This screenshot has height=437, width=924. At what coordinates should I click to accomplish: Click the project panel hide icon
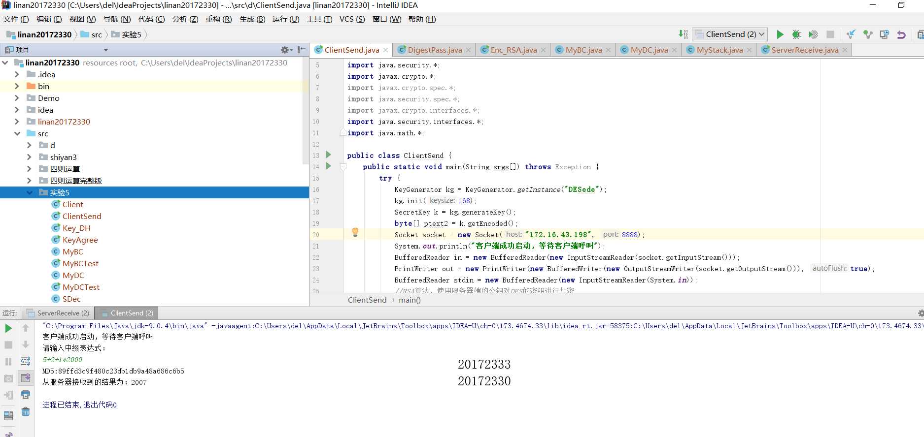(301, 50)
